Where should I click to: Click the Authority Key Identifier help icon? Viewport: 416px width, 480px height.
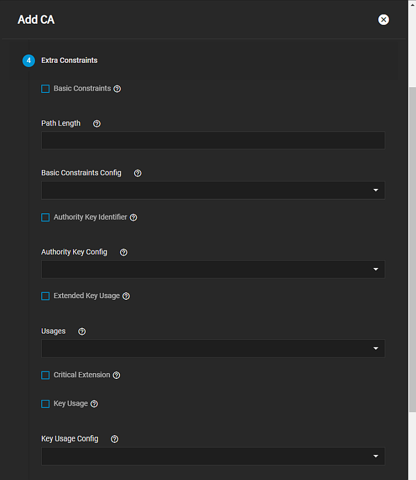coord(133,217)
